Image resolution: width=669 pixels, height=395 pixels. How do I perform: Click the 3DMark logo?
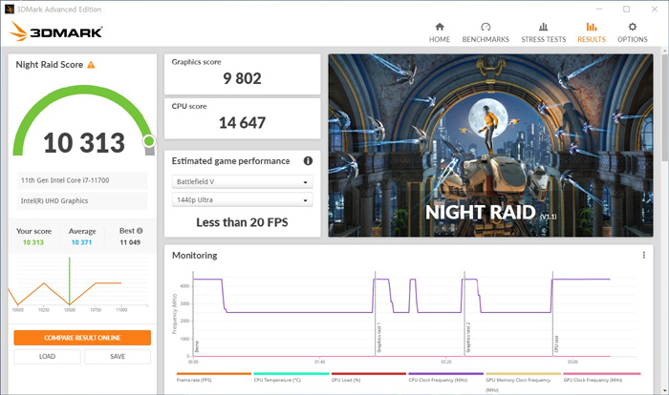pos(55,31)
